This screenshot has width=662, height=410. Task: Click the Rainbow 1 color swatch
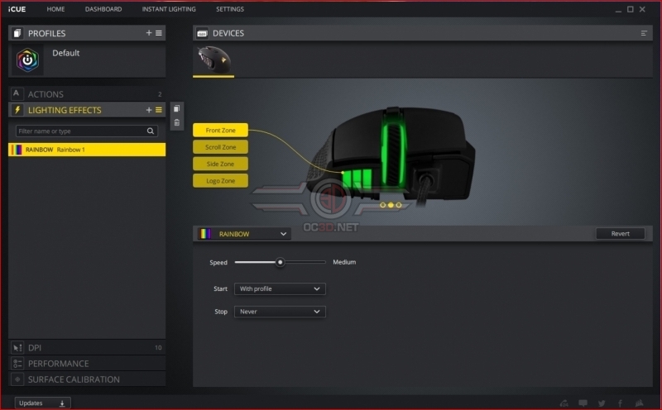17,150
